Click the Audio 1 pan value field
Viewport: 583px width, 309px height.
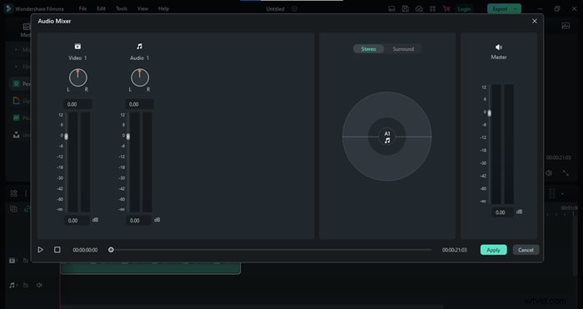(139, 104)
